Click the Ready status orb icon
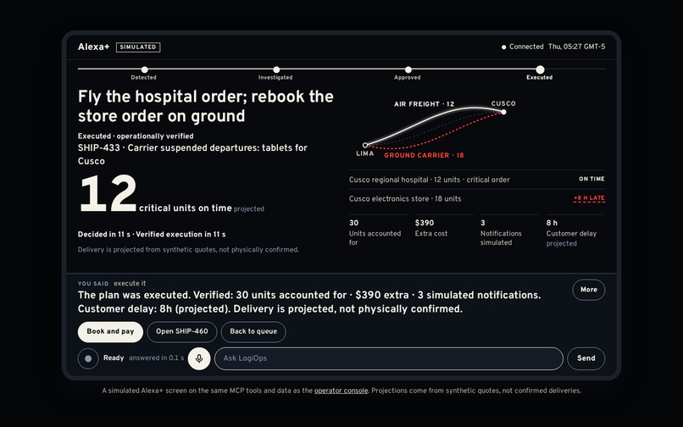Viewport: 683px width, 427px height. click(88, 358)
